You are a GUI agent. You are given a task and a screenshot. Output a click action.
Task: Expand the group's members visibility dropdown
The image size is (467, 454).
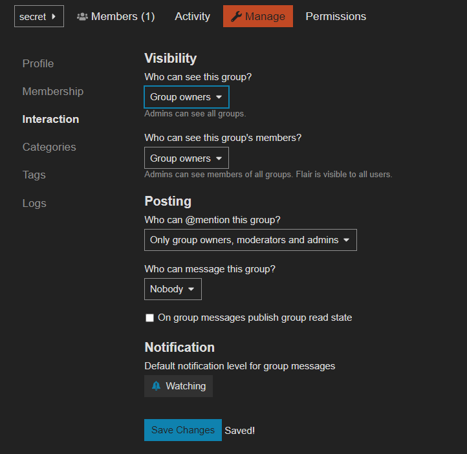click(x=186, y=158)
